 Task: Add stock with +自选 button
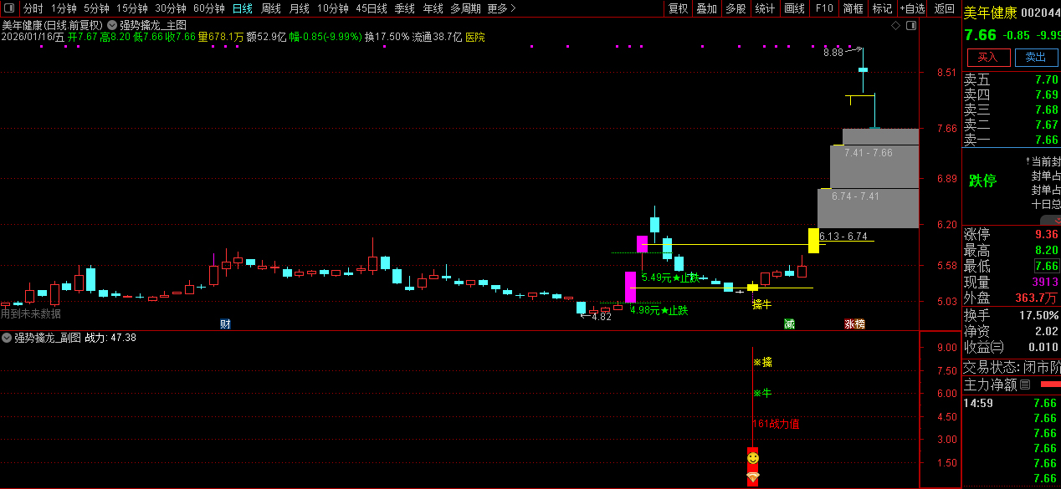click(913, 8)
